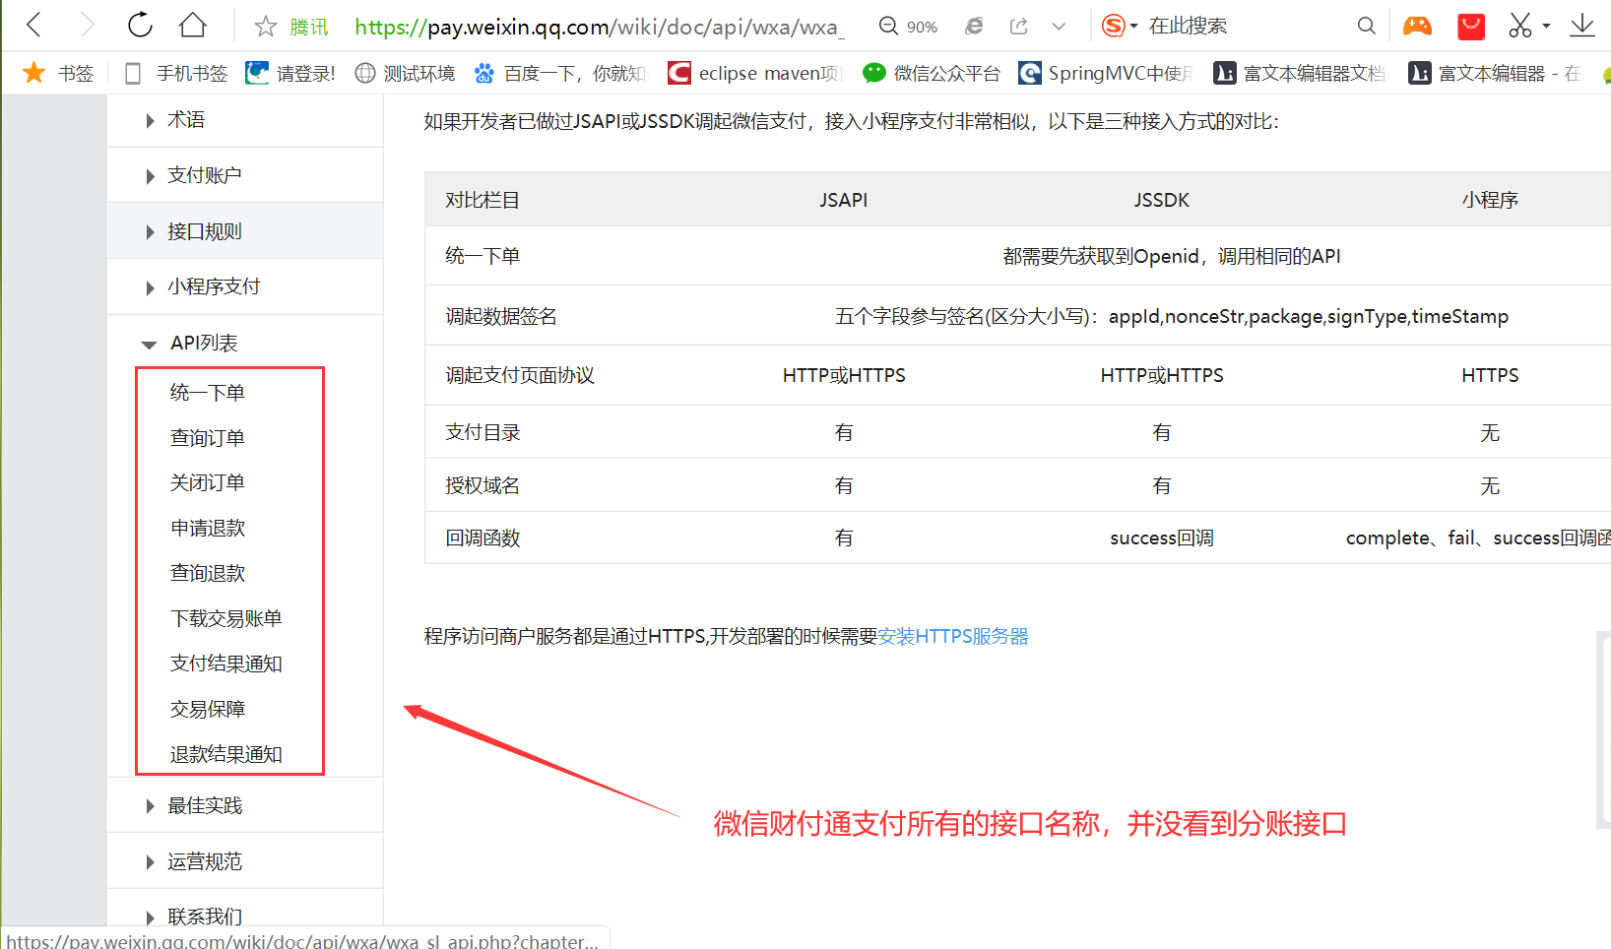The height and width of the screenshot is (949, 1611).
Task: Expand the 支付账户 sidebar section
Action: (244, 175)
